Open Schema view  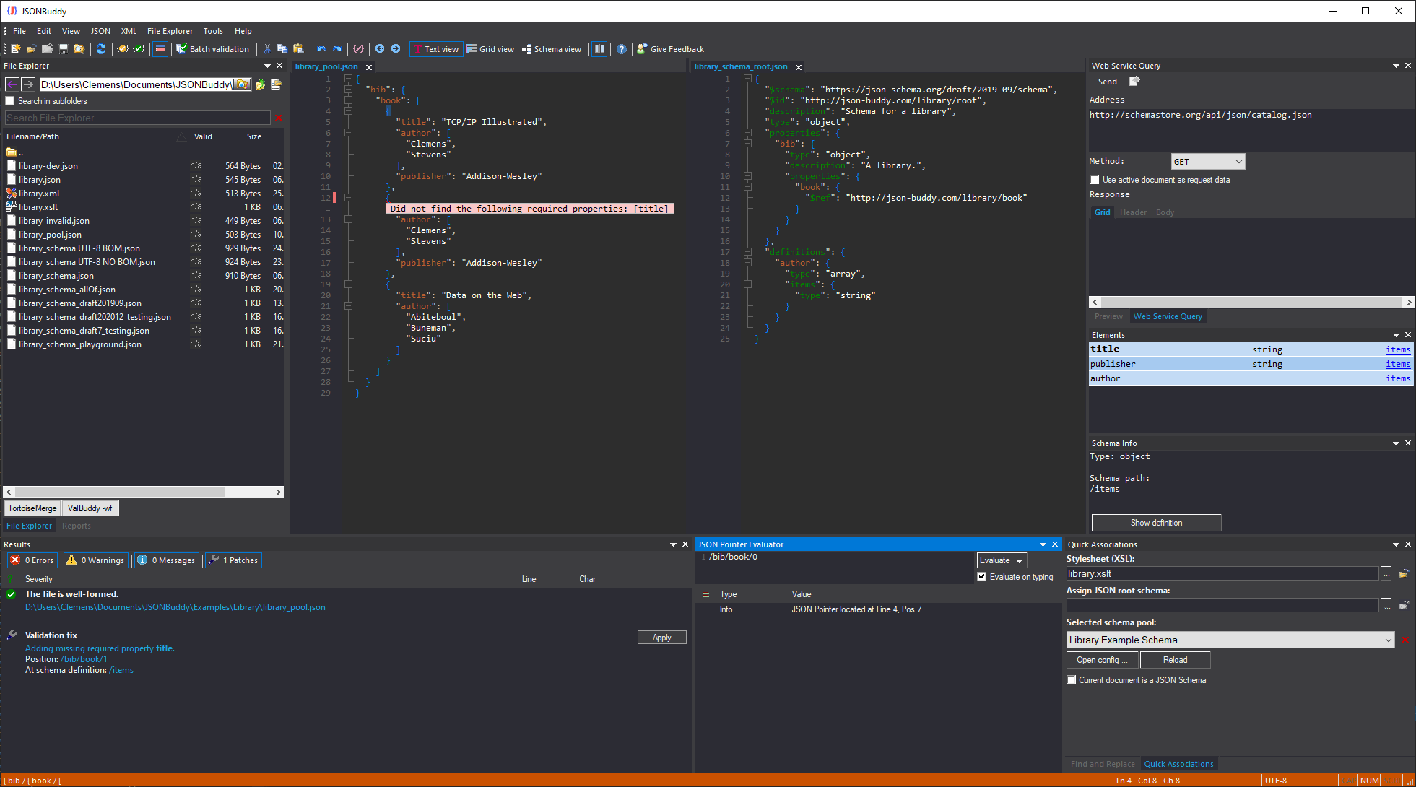pos(552,49)
